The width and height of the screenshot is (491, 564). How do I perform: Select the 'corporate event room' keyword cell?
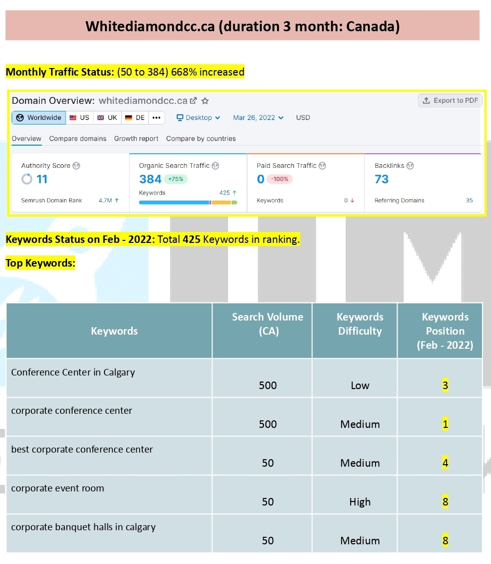click(x=109, y=494)
